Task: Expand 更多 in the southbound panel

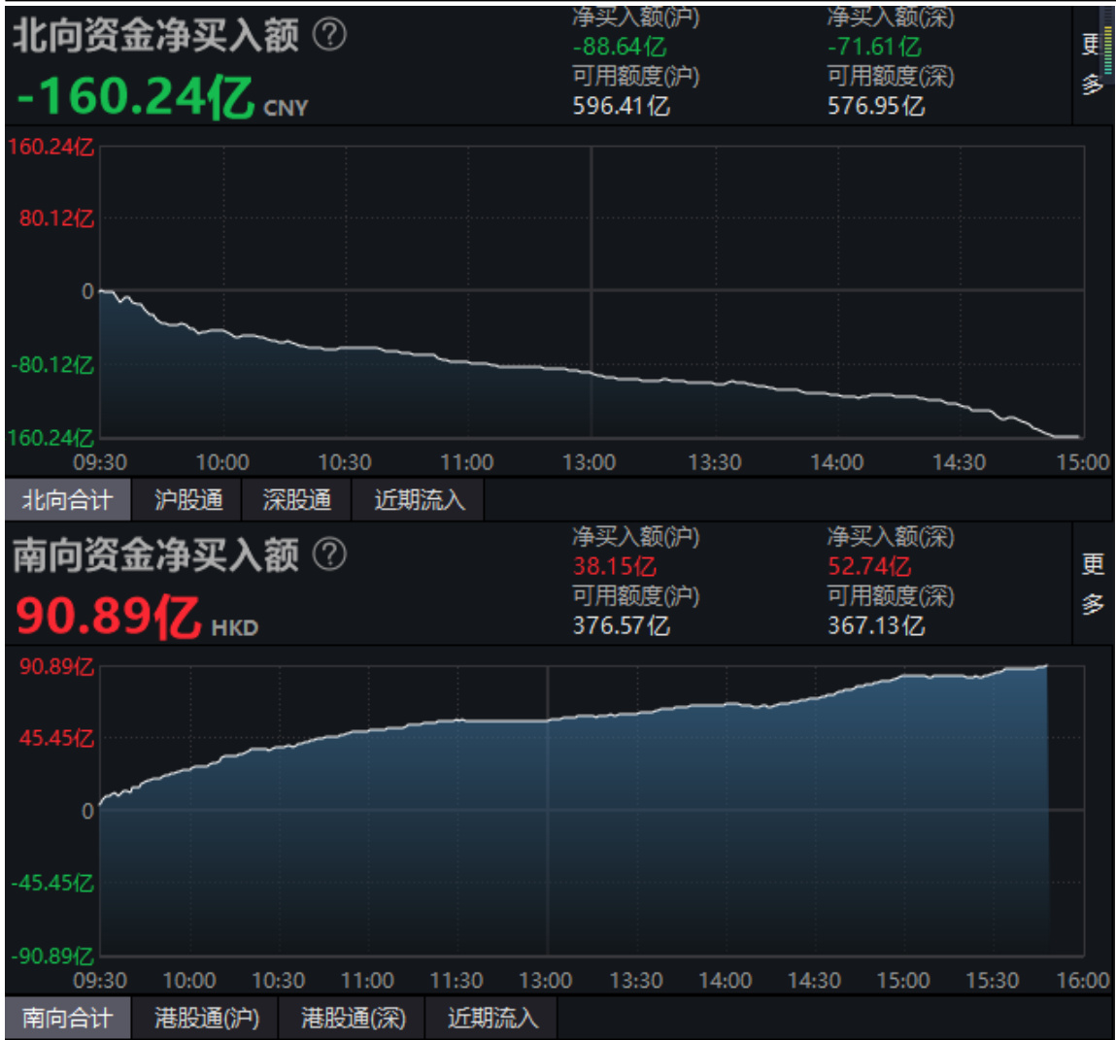Action: 1093,584
